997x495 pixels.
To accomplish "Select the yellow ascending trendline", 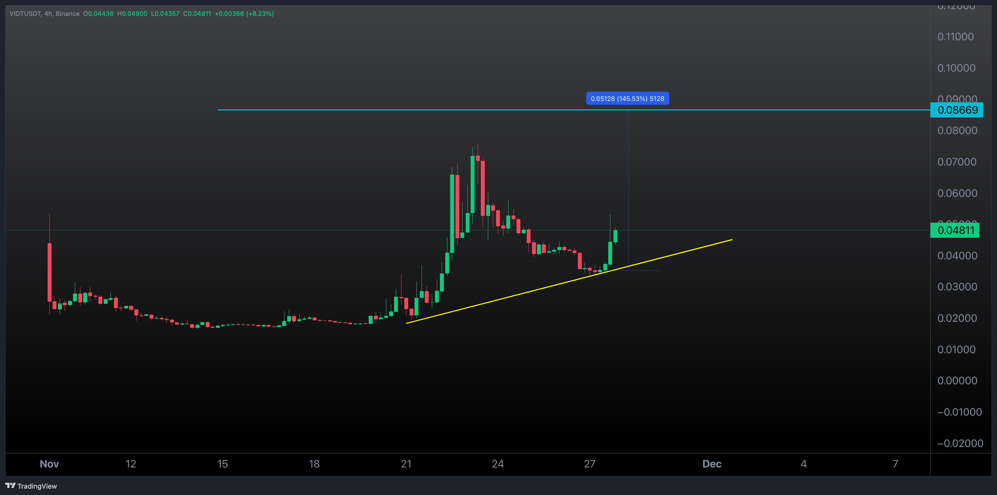I will (503, 298).
